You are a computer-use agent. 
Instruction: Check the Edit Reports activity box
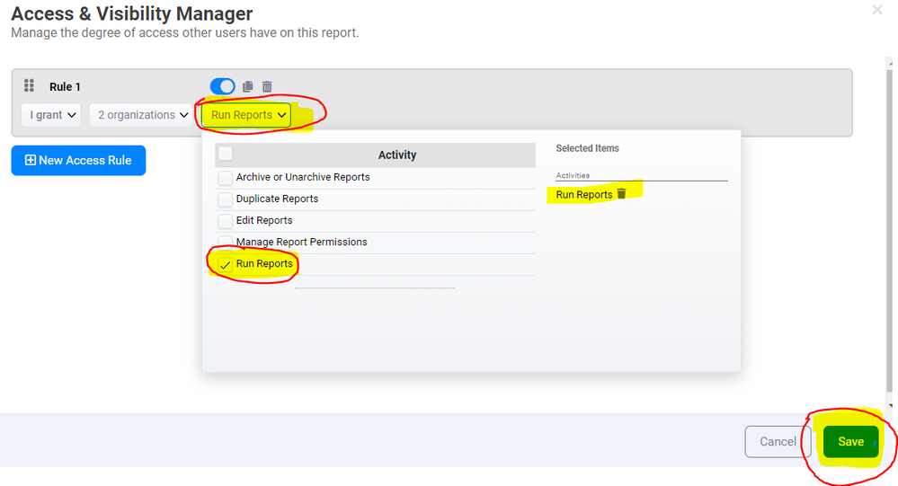226,221
